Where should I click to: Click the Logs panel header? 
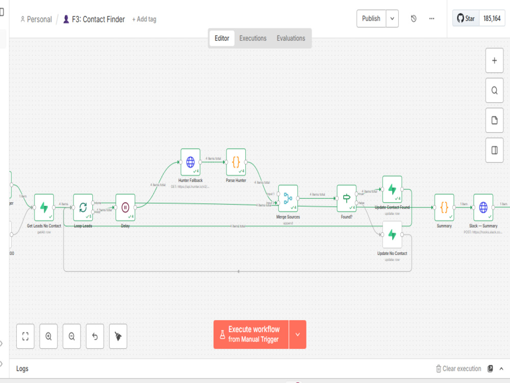coord(22,369)
